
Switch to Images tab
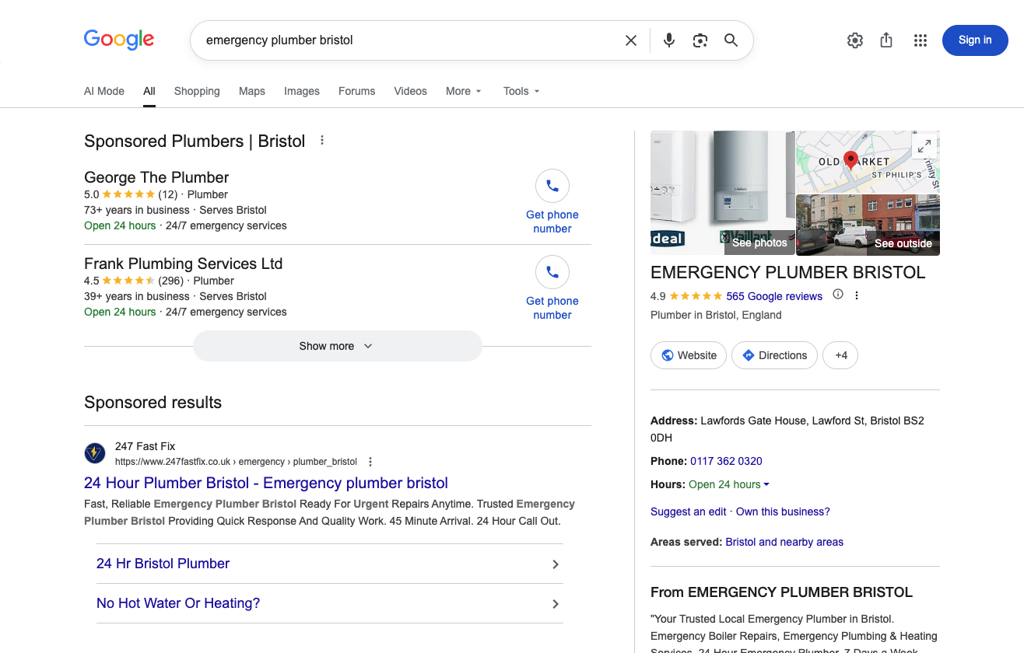coord(302,91)
